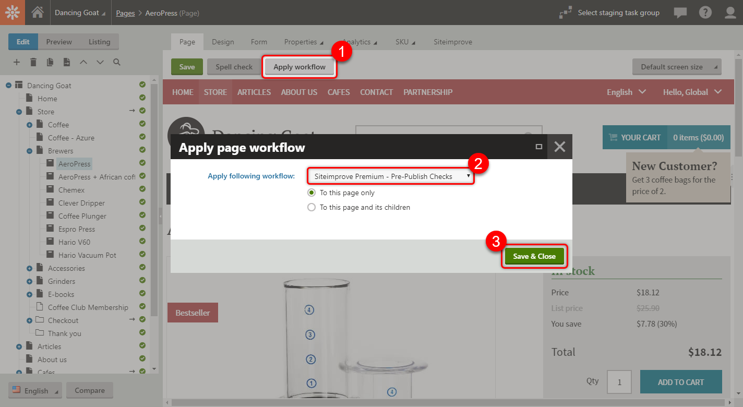The image size is (743, 407).
Task: Click the green Save button
Action: [x=187, y=67]
